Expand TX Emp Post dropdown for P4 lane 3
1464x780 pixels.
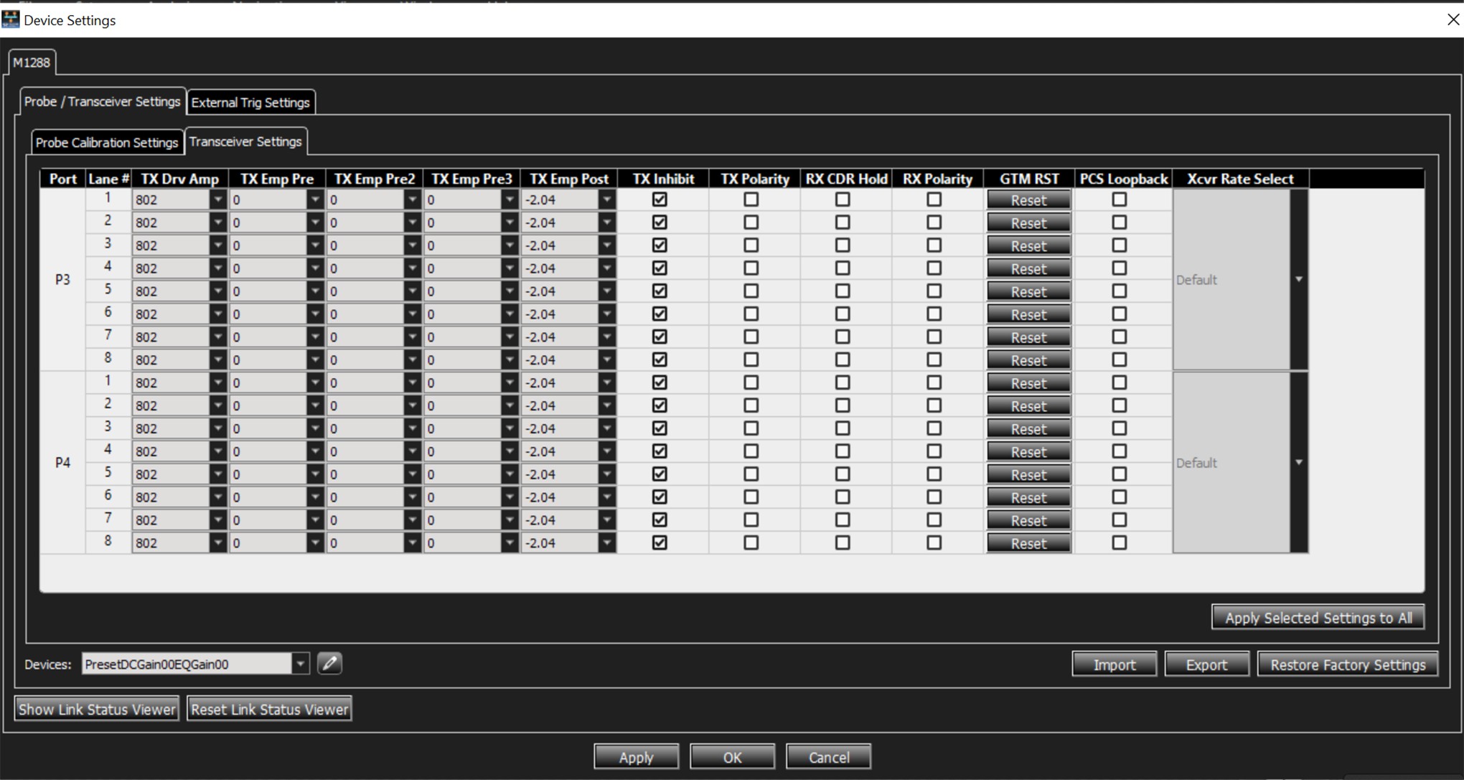tap(607, 428)
